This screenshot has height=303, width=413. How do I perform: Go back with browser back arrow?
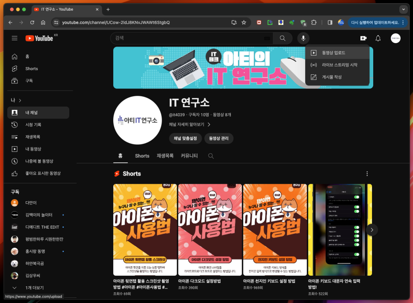coord(10,22)
